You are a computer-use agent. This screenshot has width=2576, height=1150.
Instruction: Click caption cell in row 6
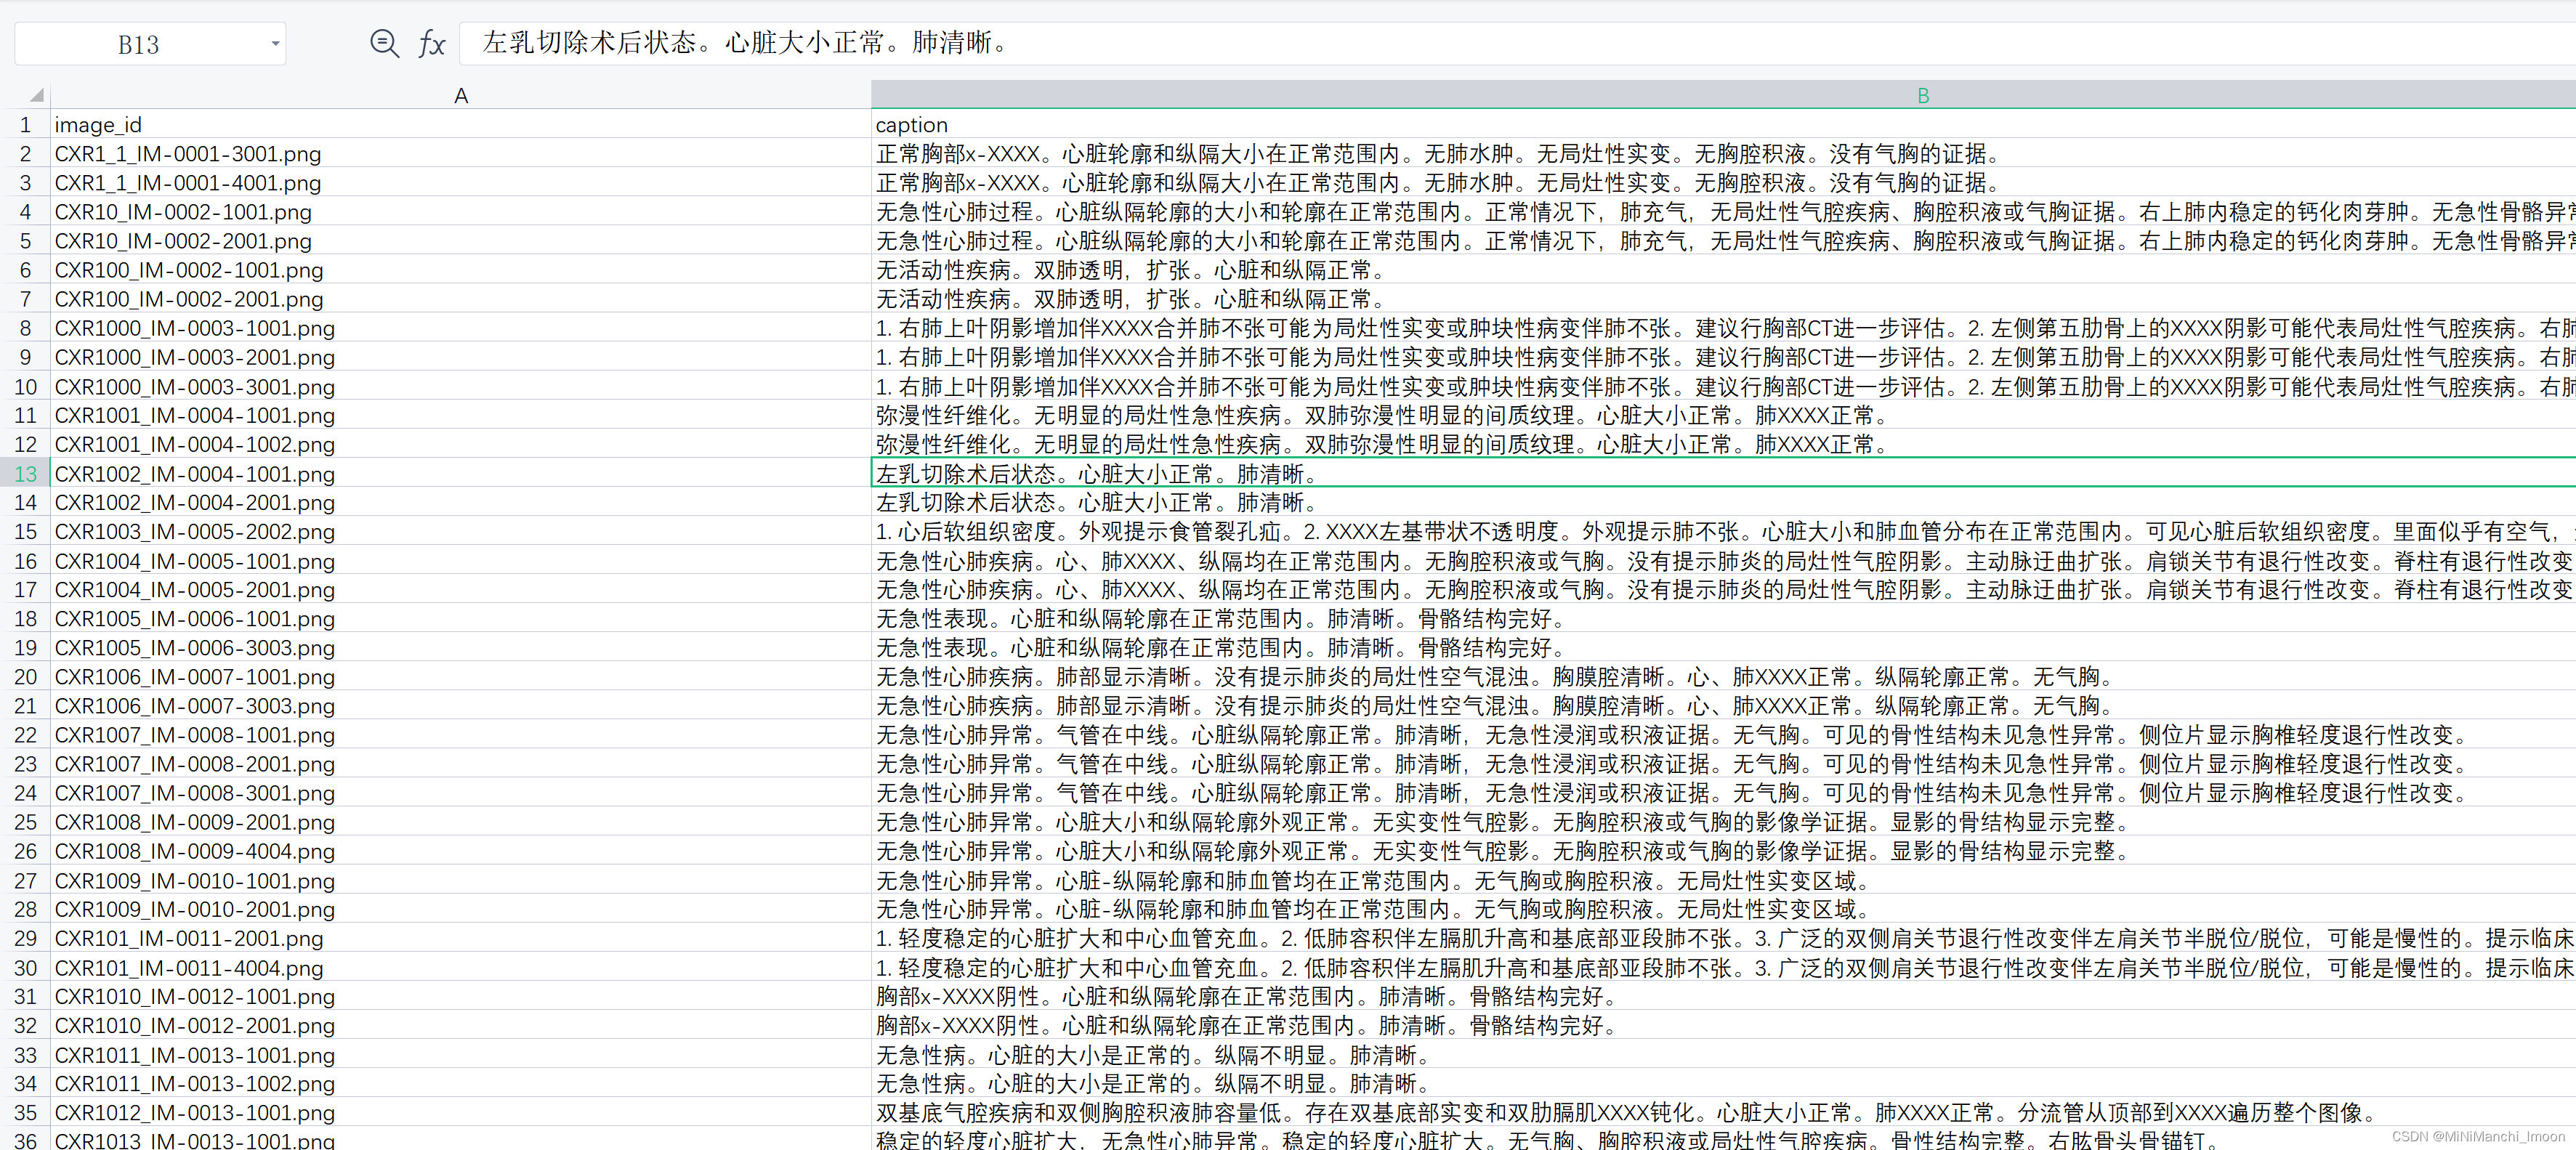1130,270
